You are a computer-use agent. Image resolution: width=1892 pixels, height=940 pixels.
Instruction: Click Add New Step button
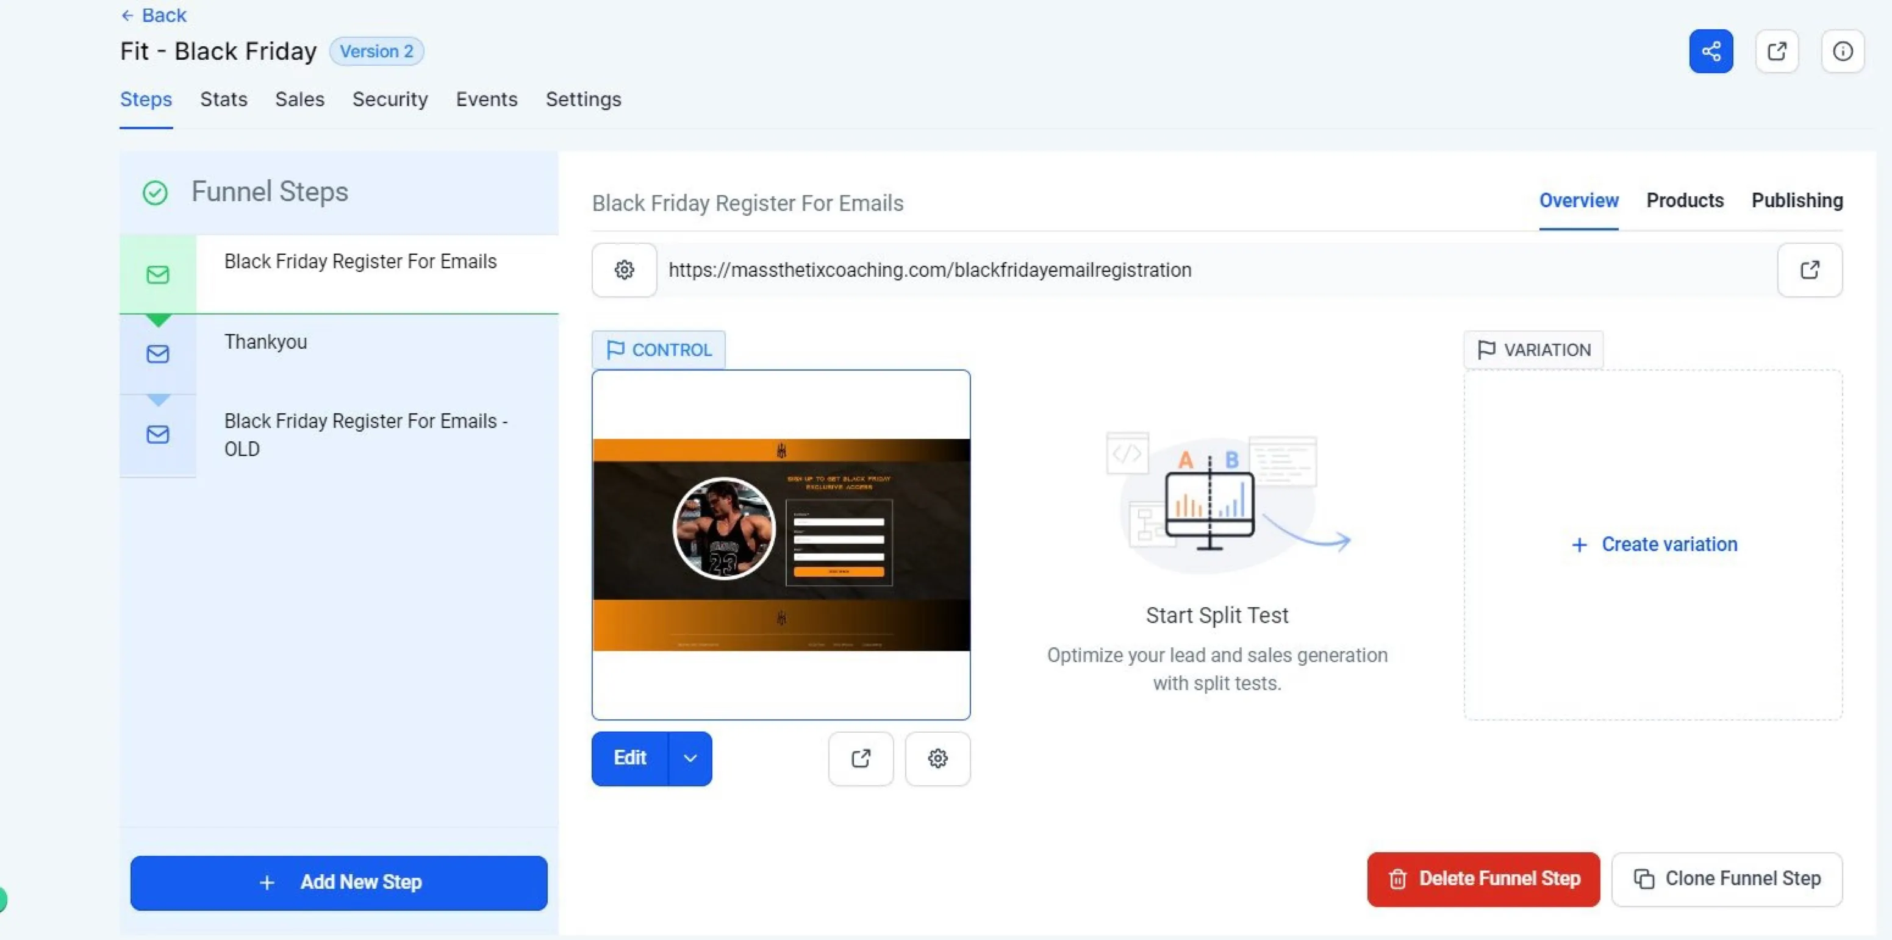(339, 883)
